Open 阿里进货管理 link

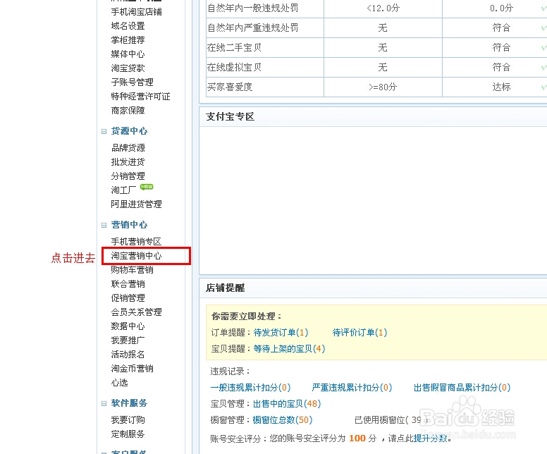click(x=136, y=204)
